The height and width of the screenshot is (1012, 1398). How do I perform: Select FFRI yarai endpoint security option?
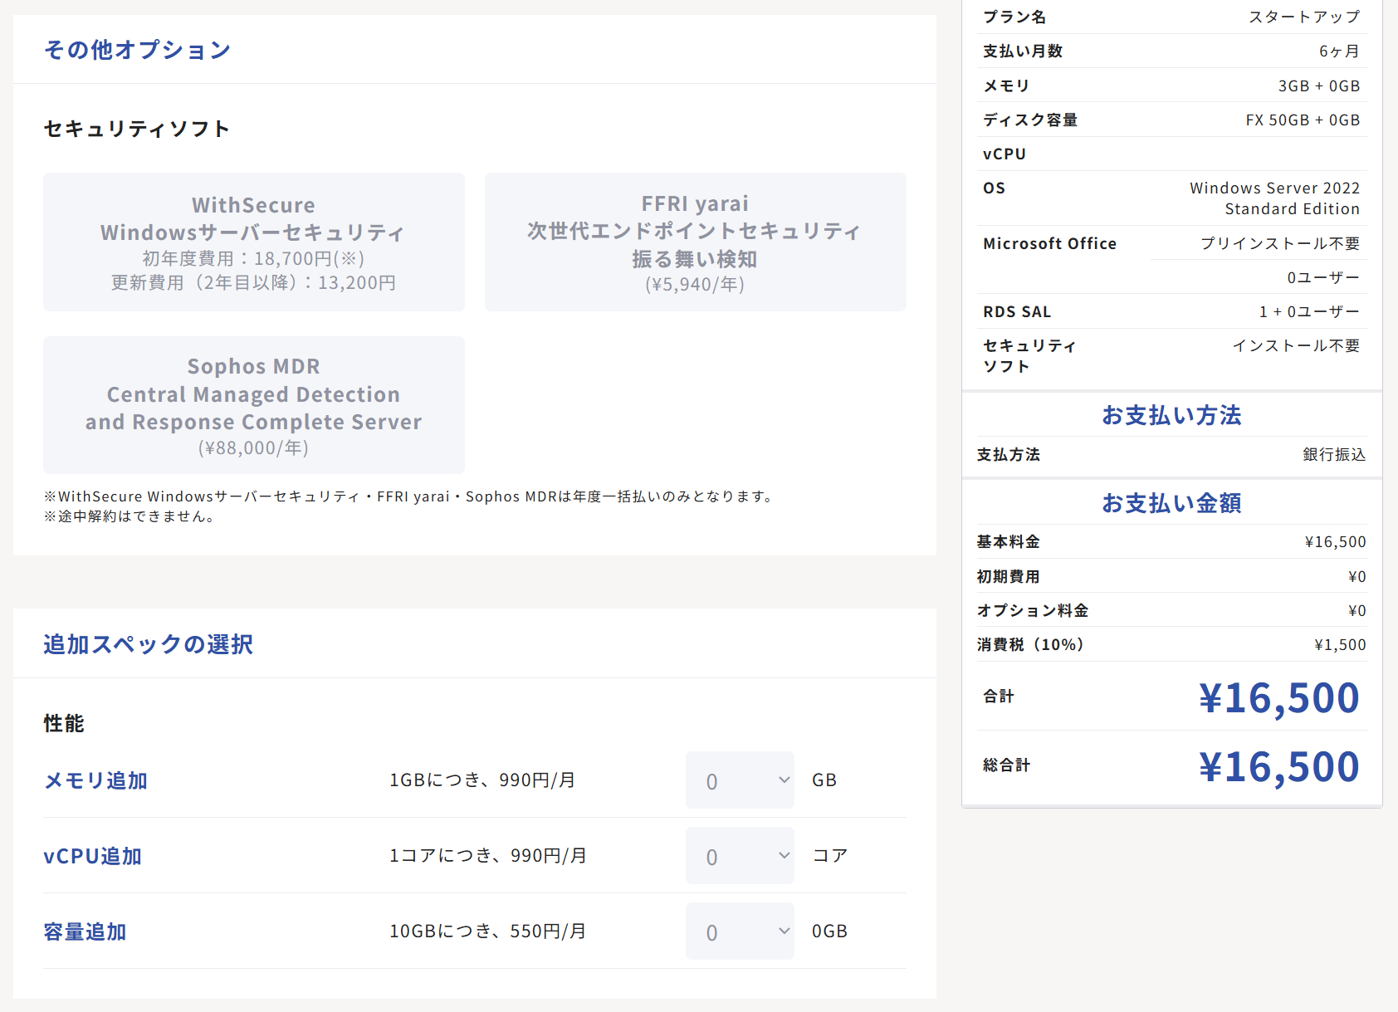(695, 242)
